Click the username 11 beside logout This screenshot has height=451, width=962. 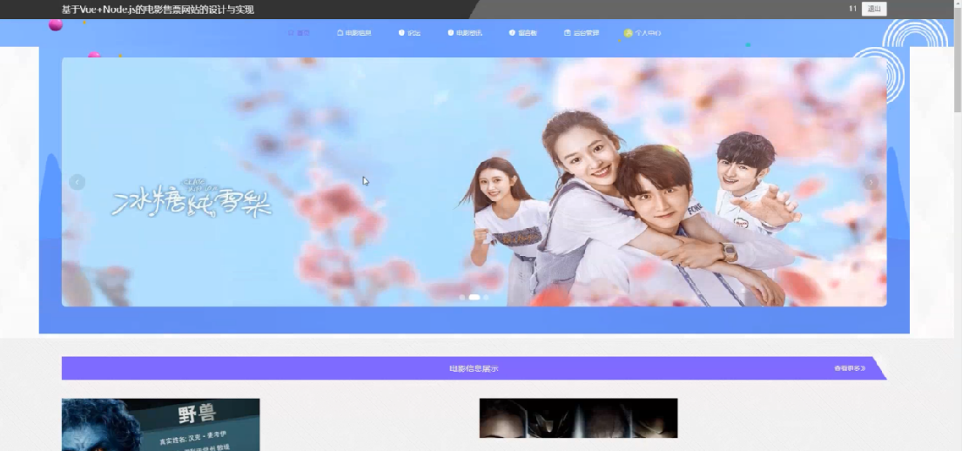tap(853, 9)
